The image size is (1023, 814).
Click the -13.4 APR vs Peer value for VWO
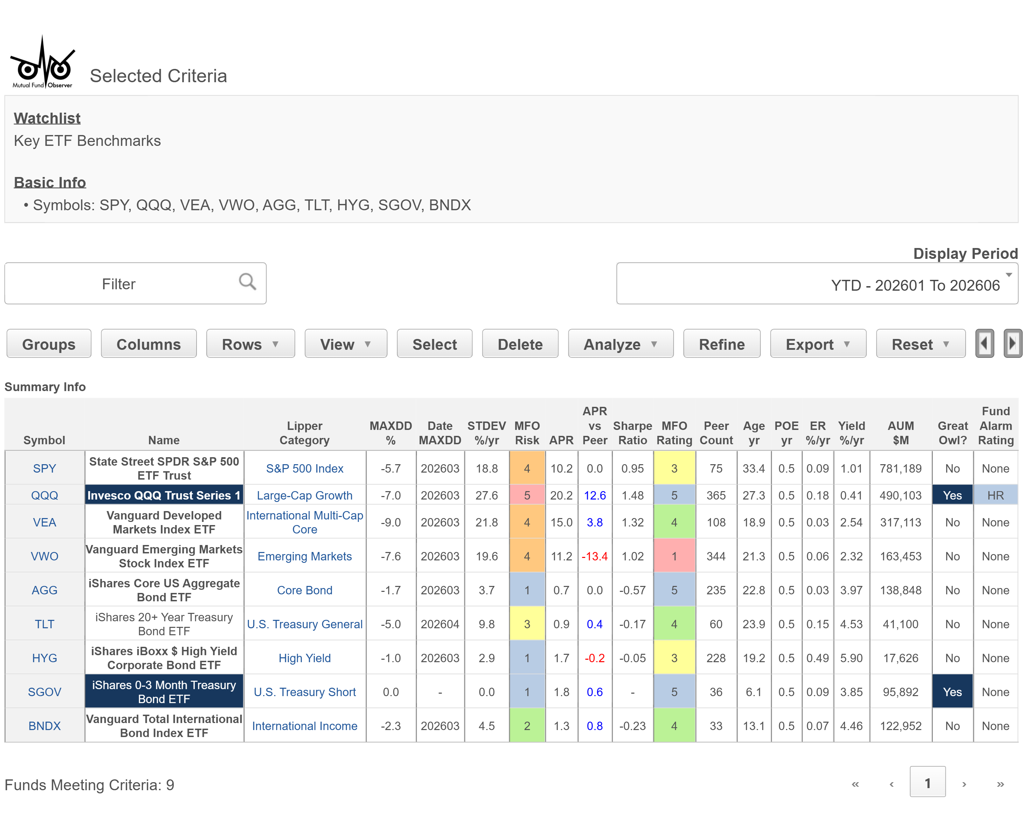[x=595, y=556]
